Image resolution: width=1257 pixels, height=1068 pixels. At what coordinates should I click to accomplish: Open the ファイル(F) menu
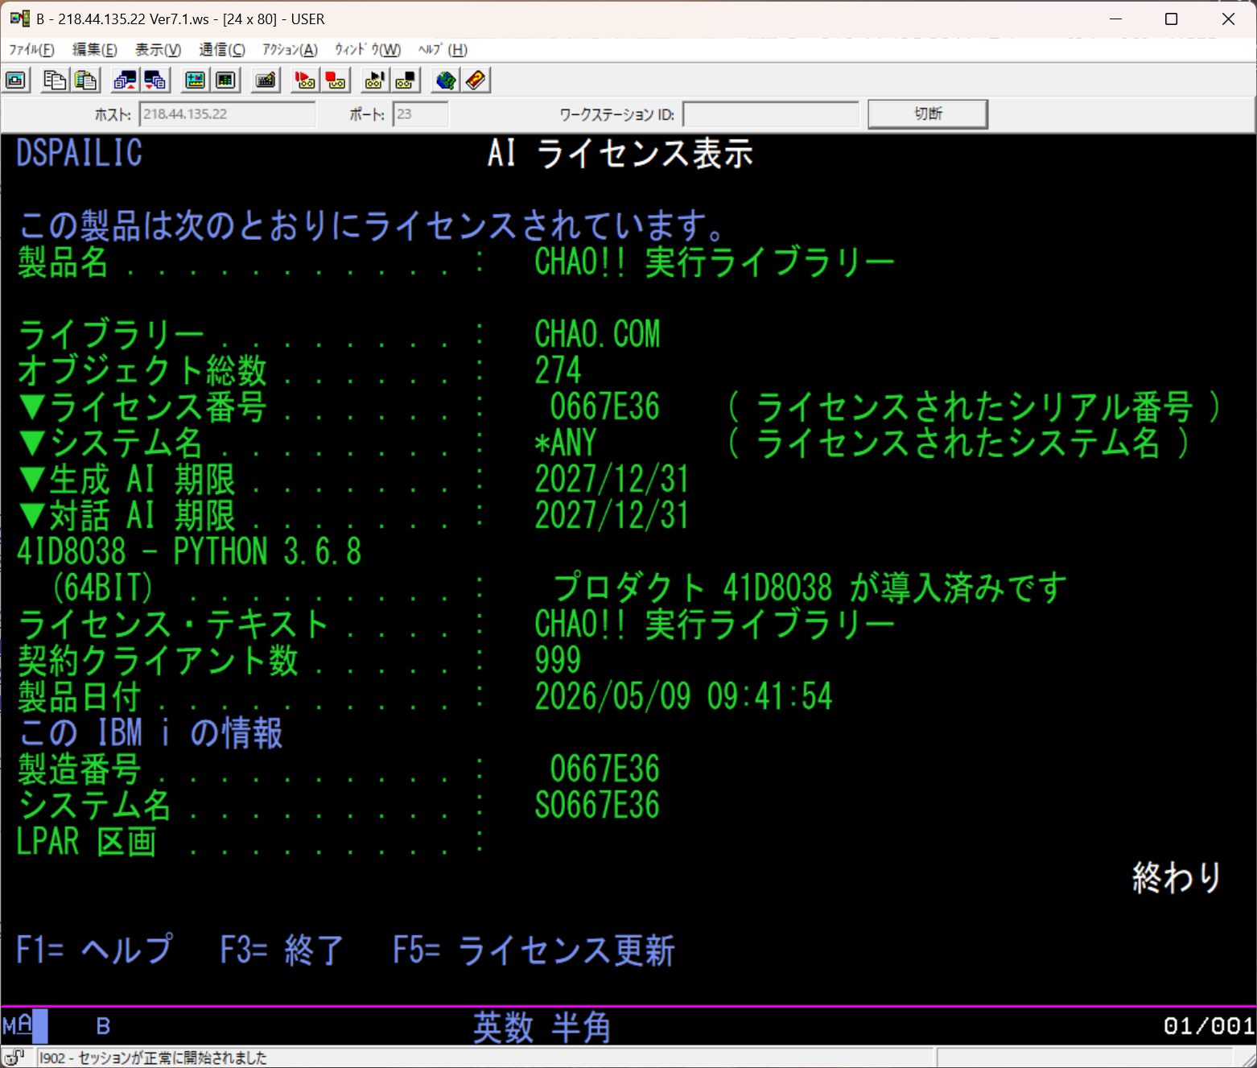point(31,50)
